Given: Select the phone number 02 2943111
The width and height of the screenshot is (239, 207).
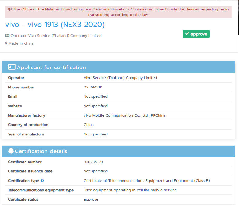Looking at the screenshot, I should pos(93,87).
